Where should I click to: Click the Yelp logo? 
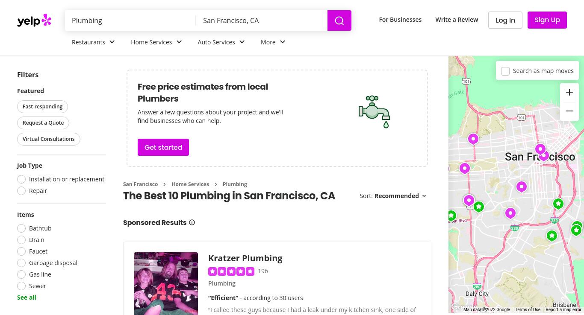[34, 20]
